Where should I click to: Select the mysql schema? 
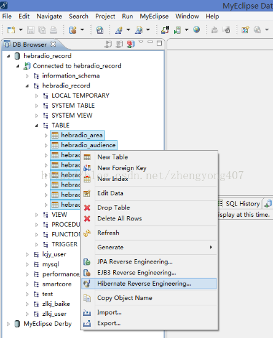point(50,264)
